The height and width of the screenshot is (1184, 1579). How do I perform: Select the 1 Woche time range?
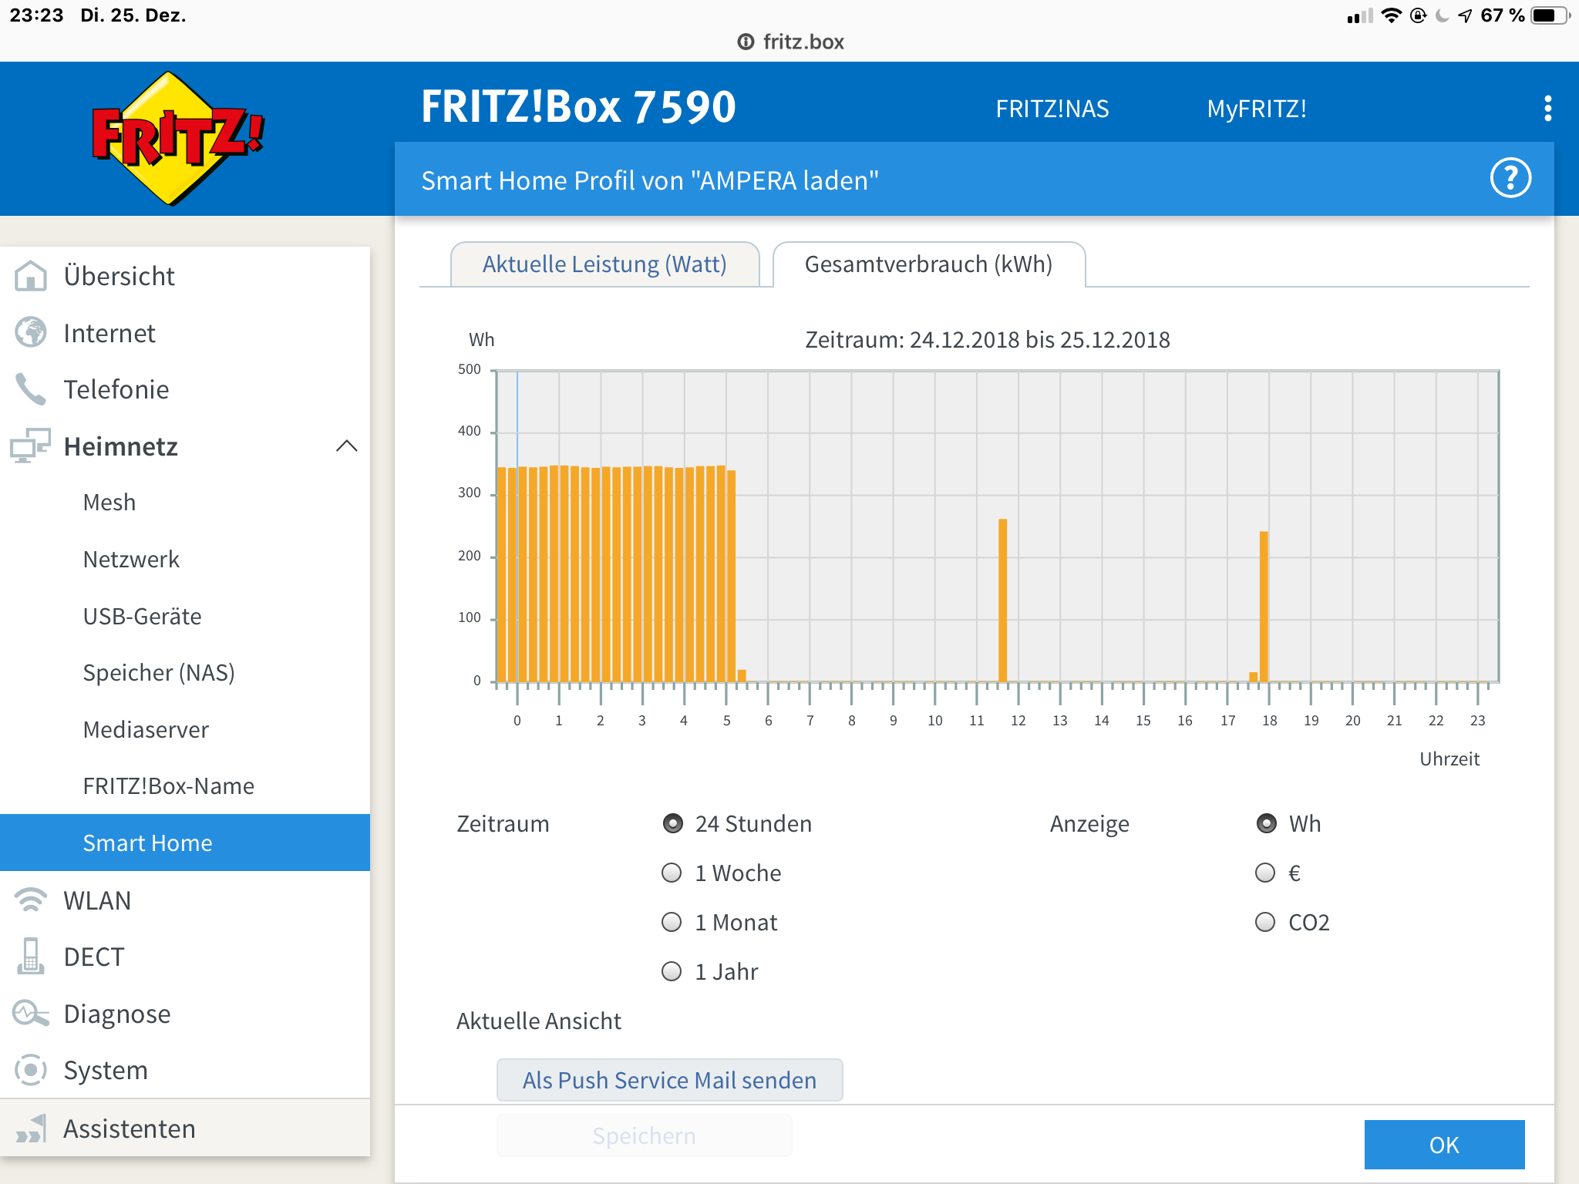pyautogui.click(x=672, y=873)
